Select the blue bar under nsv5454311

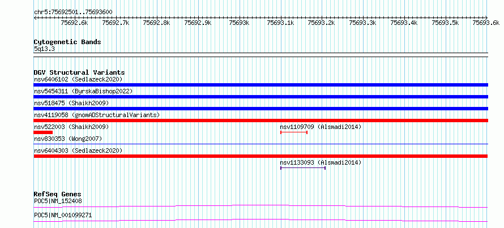tap(260, 97)
